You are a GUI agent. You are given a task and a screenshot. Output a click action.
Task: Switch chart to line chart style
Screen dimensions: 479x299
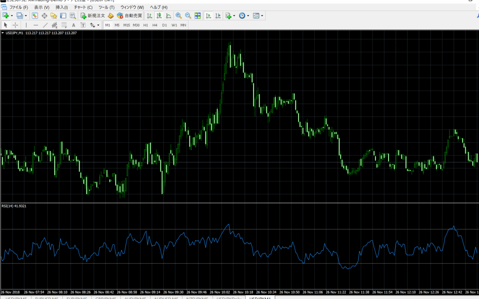(168, 15)
